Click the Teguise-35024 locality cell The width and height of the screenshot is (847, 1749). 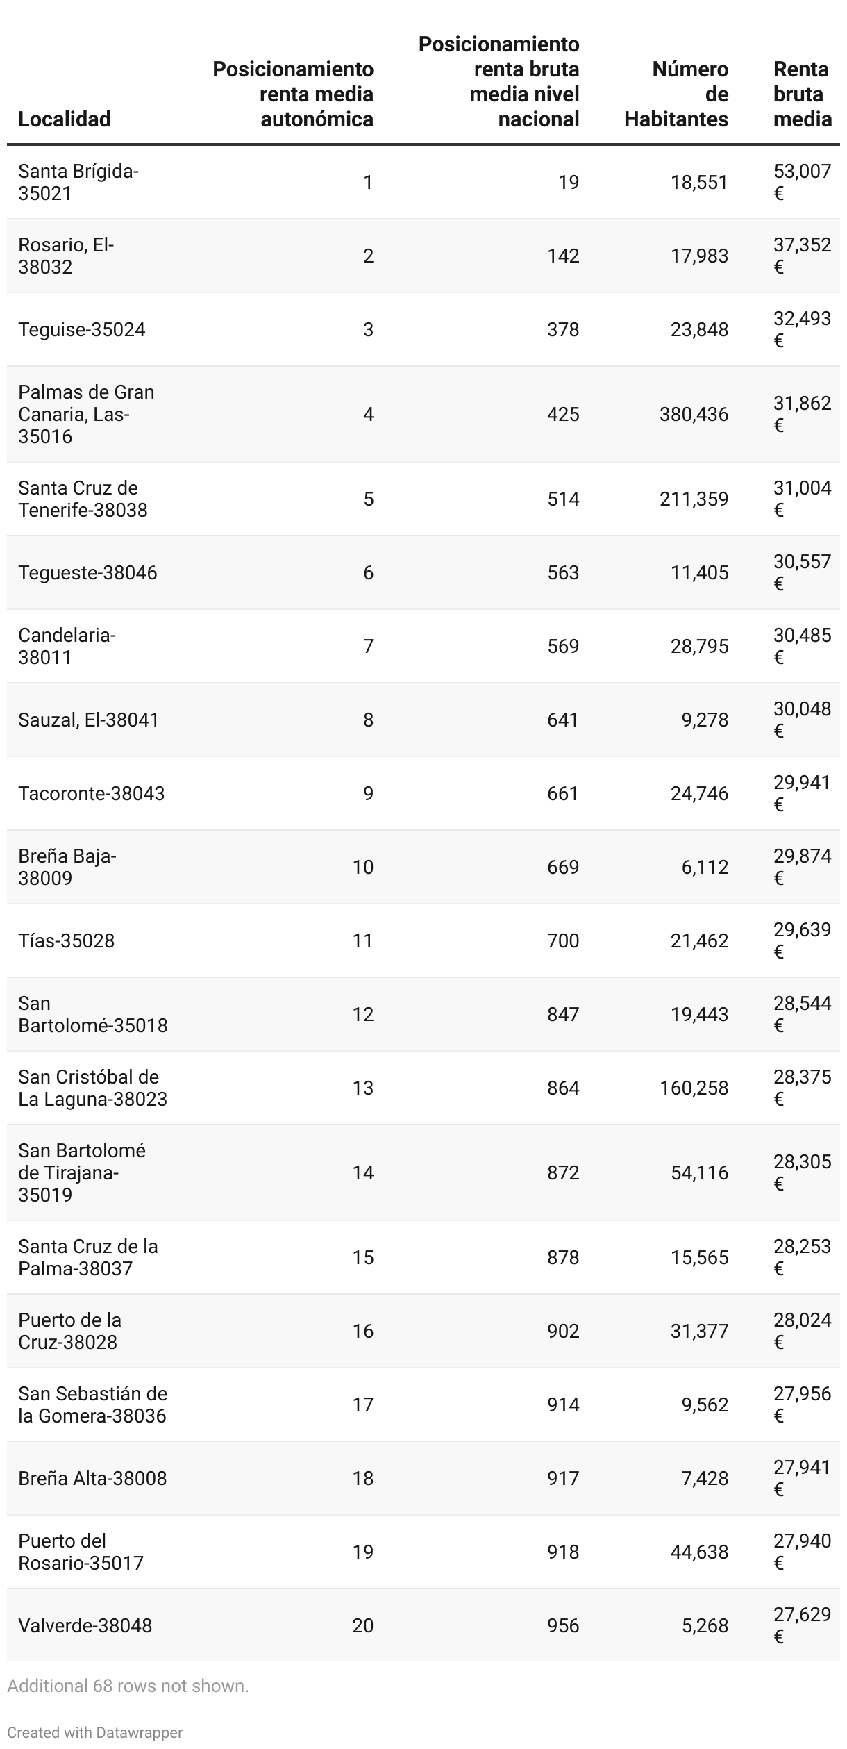click(82, 329)
